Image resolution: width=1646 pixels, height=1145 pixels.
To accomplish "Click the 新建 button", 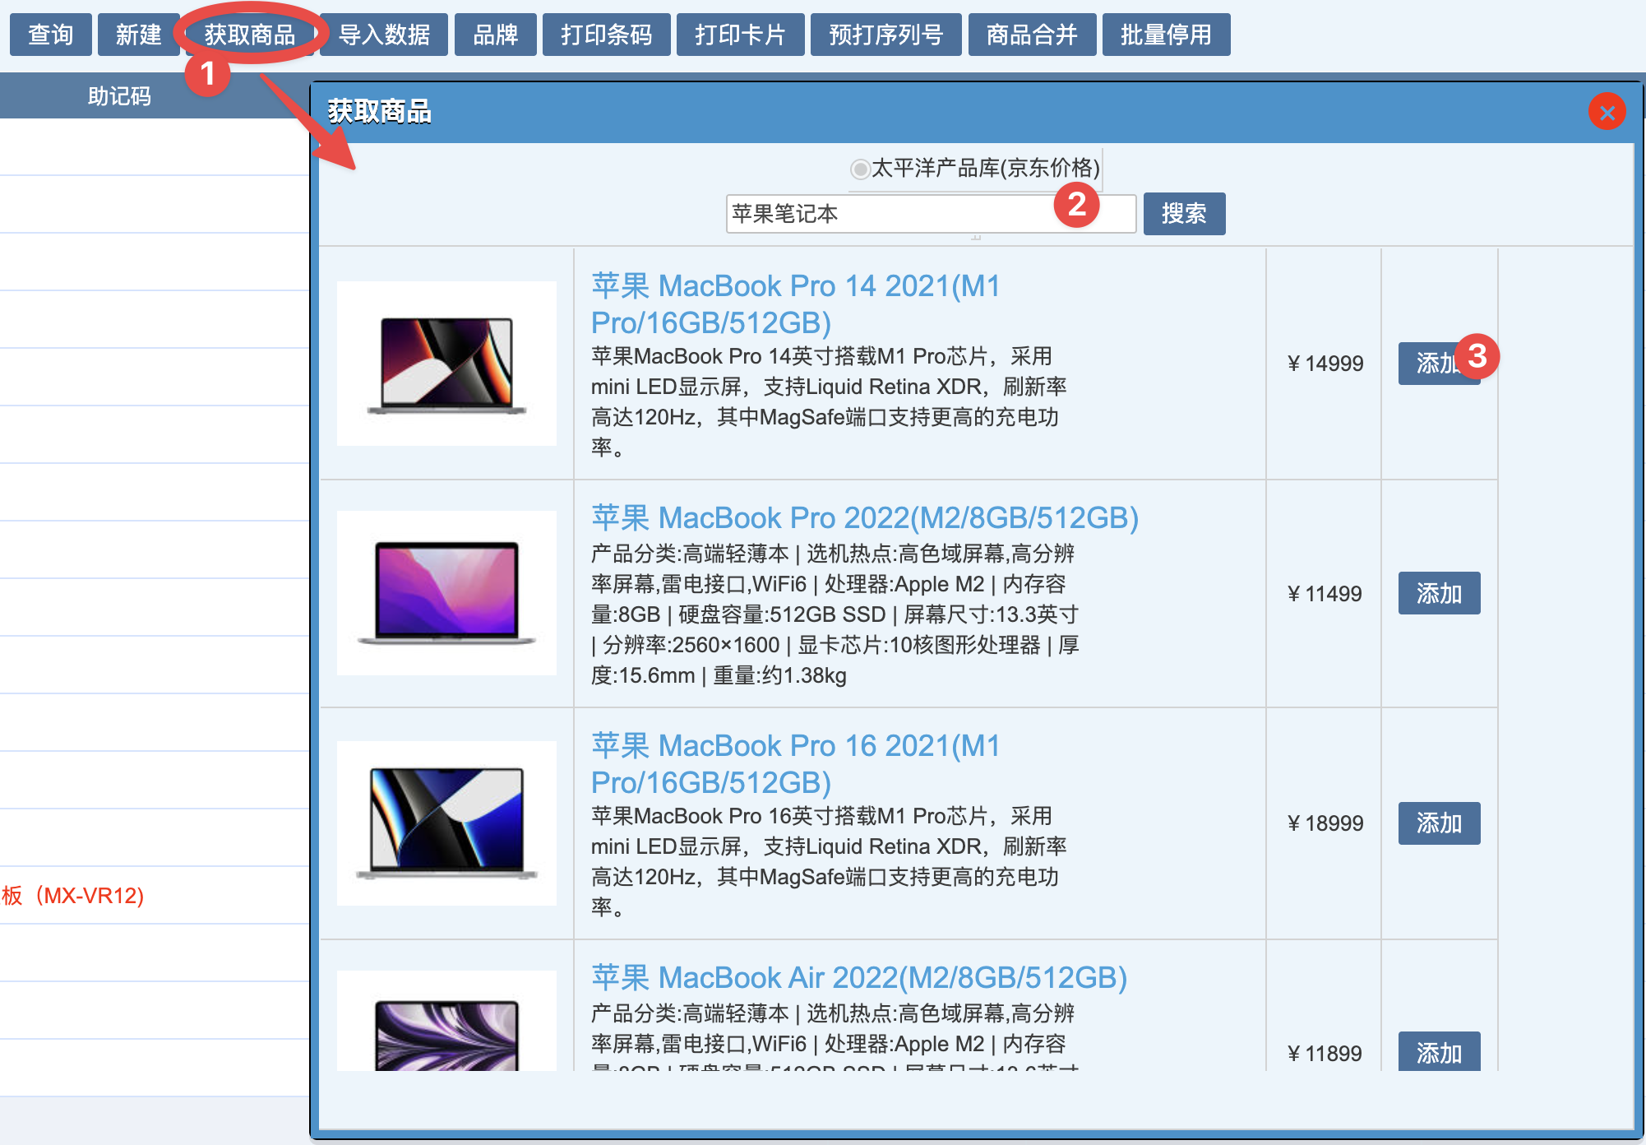I will (138, 35).
